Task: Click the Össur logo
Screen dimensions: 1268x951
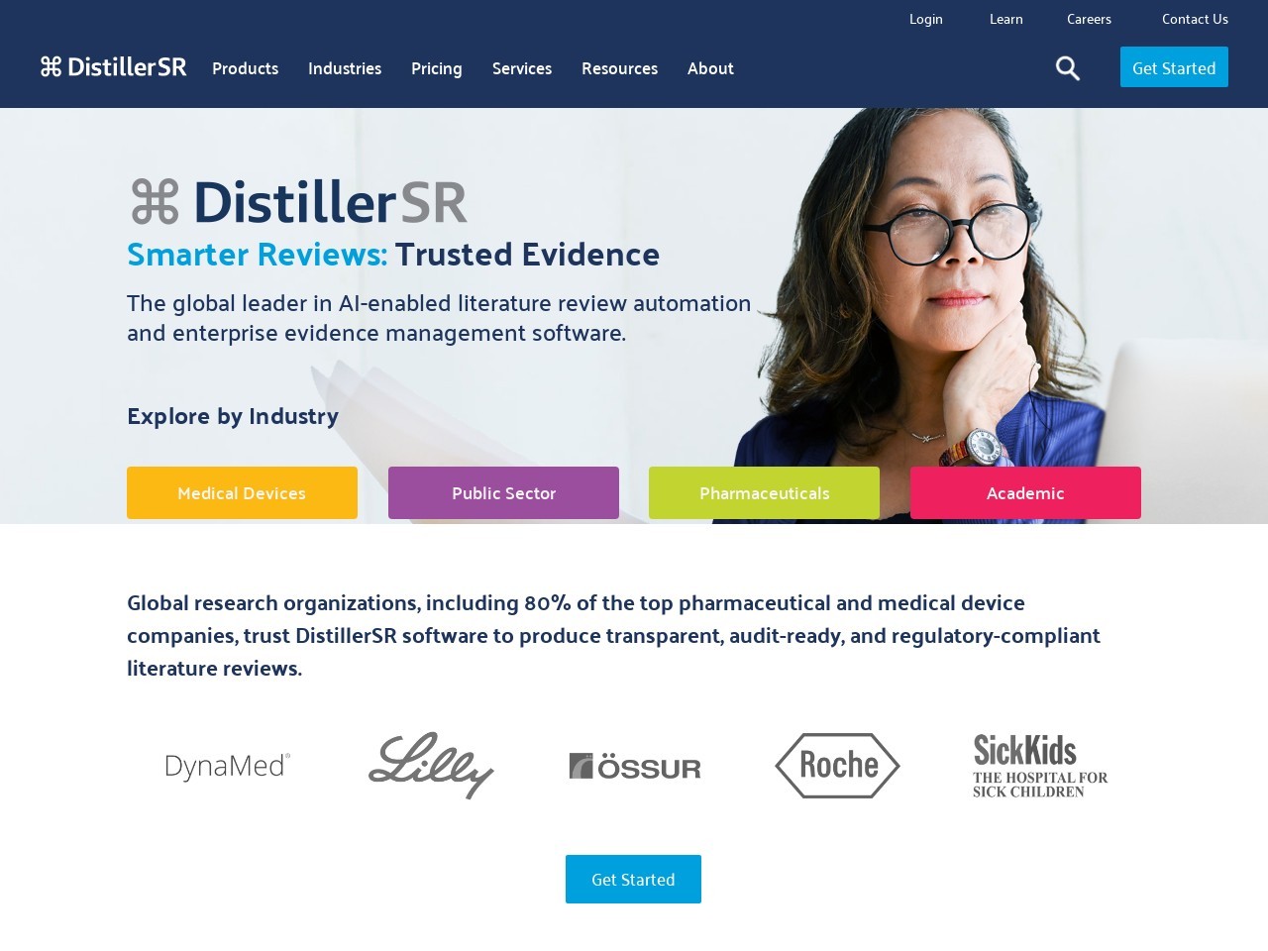Action: click(x=635, y=766)
